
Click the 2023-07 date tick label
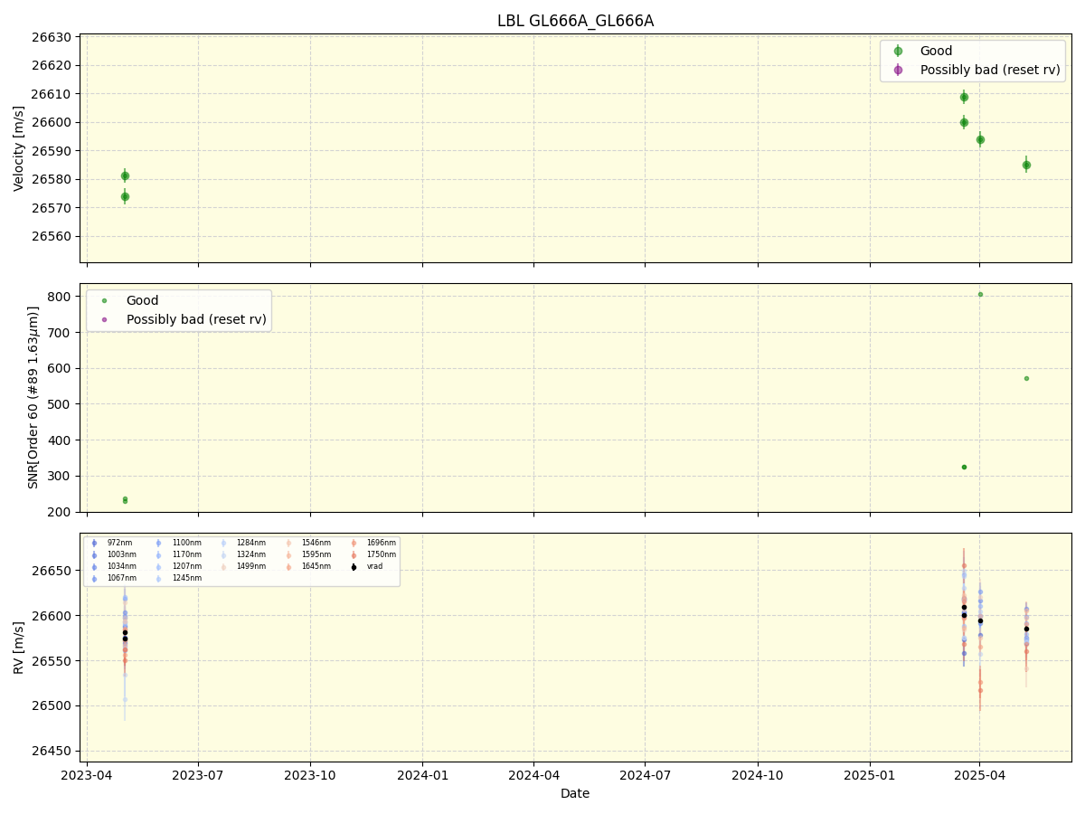pyautogui.click(x=198, y=775)
